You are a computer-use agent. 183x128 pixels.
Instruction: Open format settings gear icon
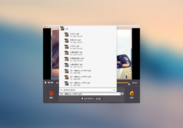pyautogui.click(x=122, y=94)
